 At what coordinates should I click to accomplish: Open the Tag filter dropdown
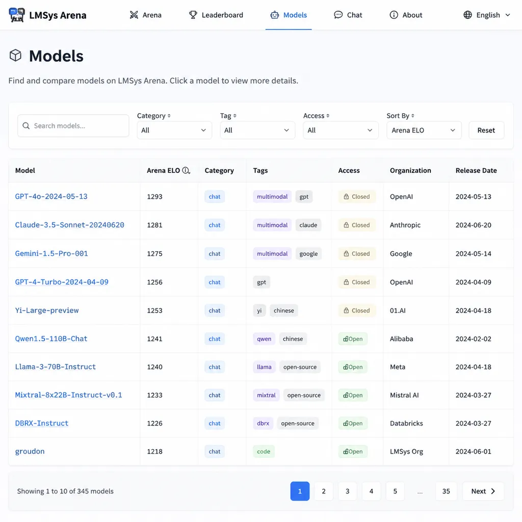point(257,130)
